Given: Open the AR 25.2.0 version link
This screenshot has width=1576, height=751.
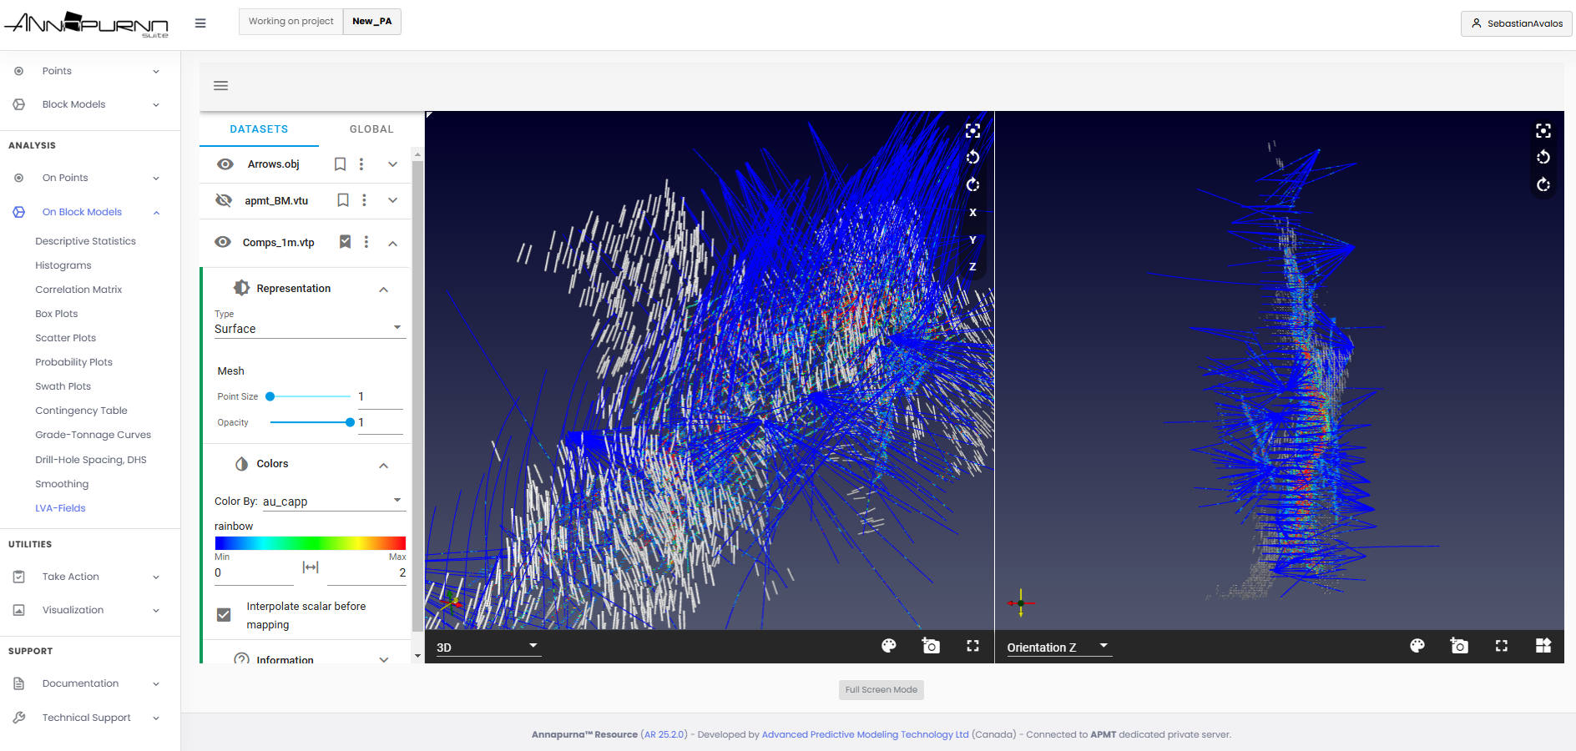Looking at the screenshot, I should pyautogui.click(x=664, y=734).
